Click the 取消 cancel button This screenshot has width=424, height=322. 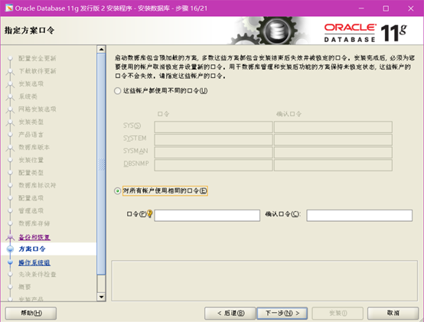(x=393, y=313)
